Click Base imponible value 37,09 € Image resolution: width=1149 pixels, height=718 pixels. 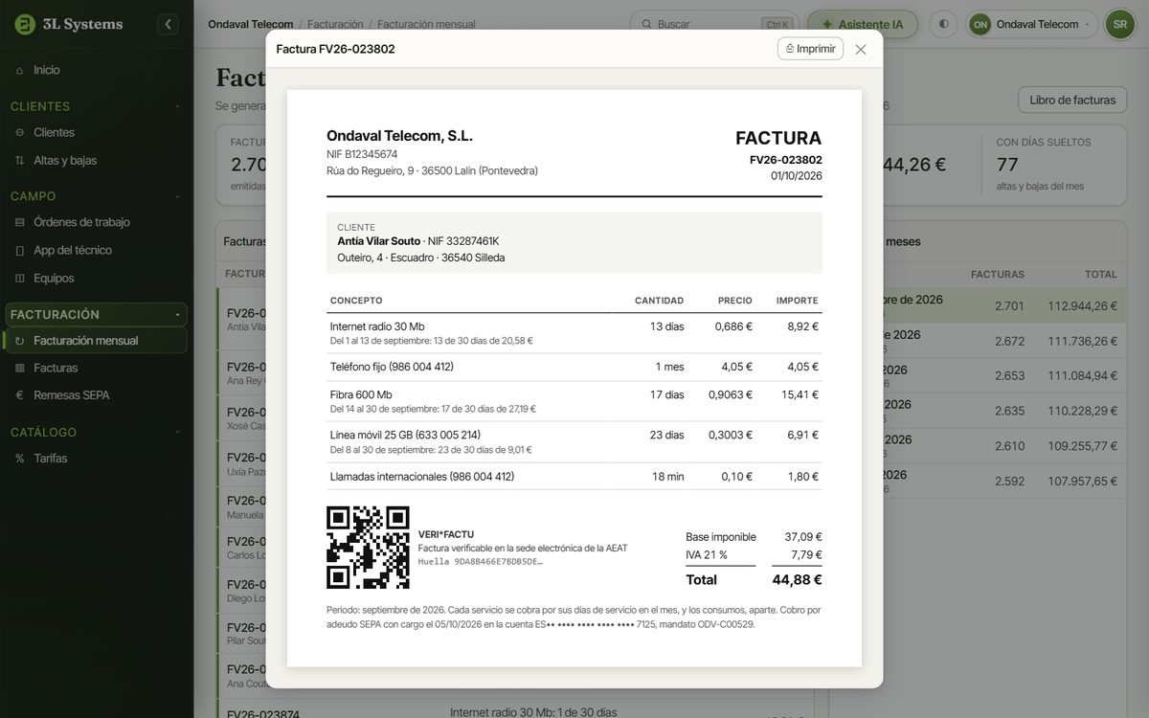point(803,537)
